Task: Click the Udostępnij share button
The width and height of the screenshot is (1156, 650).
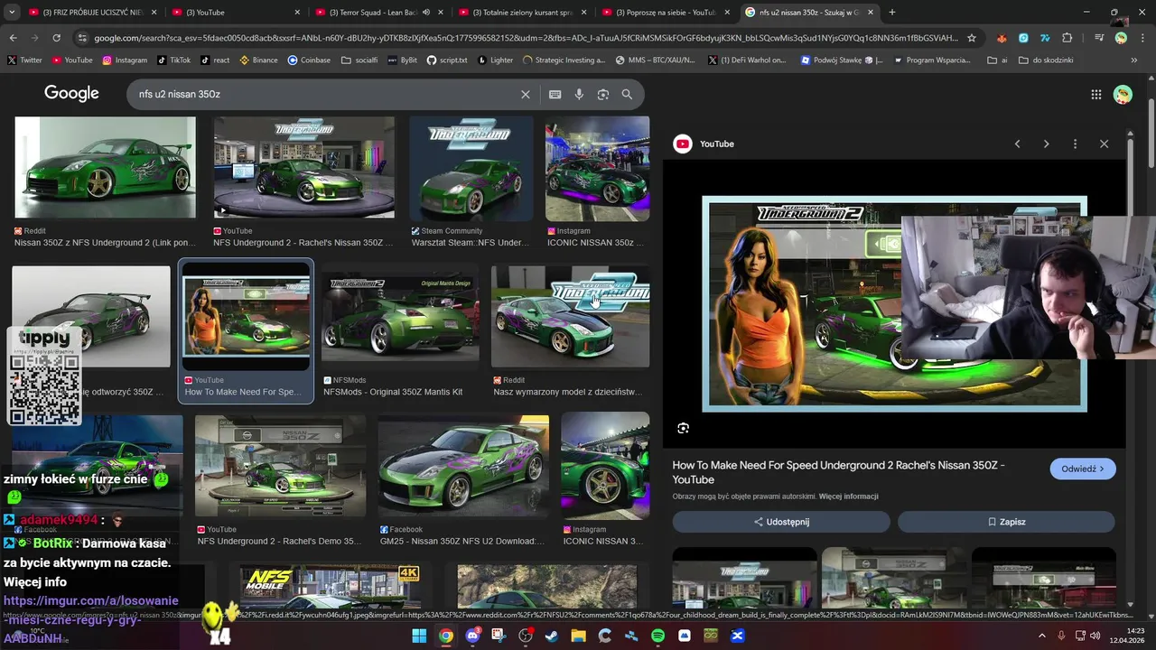Action: 781,522
